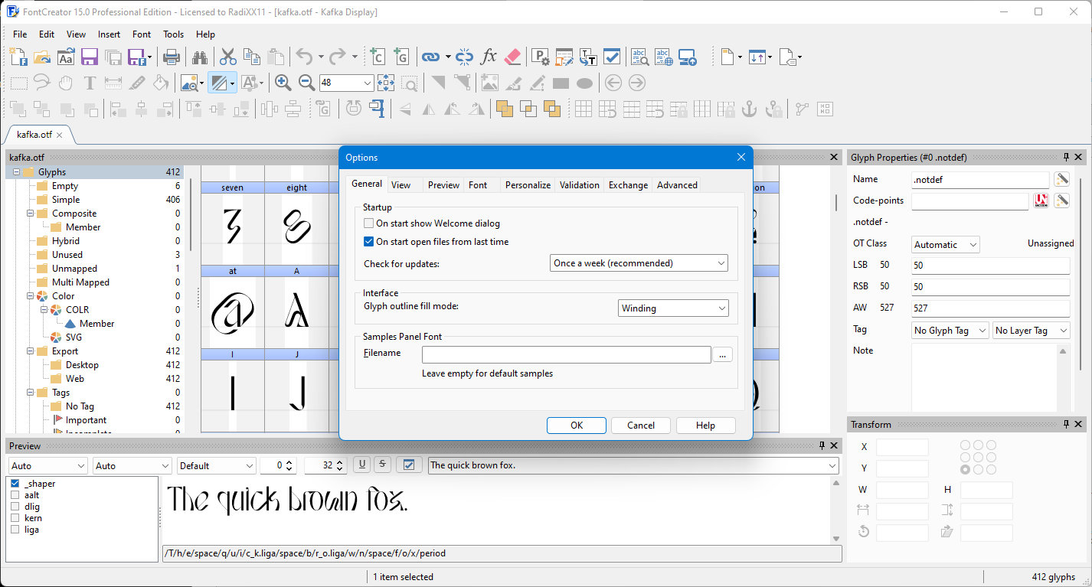Image resolution: width=1092 pixels, height=587 pixels.
Task: Open the Tools menu
Action: click(174, 34)
